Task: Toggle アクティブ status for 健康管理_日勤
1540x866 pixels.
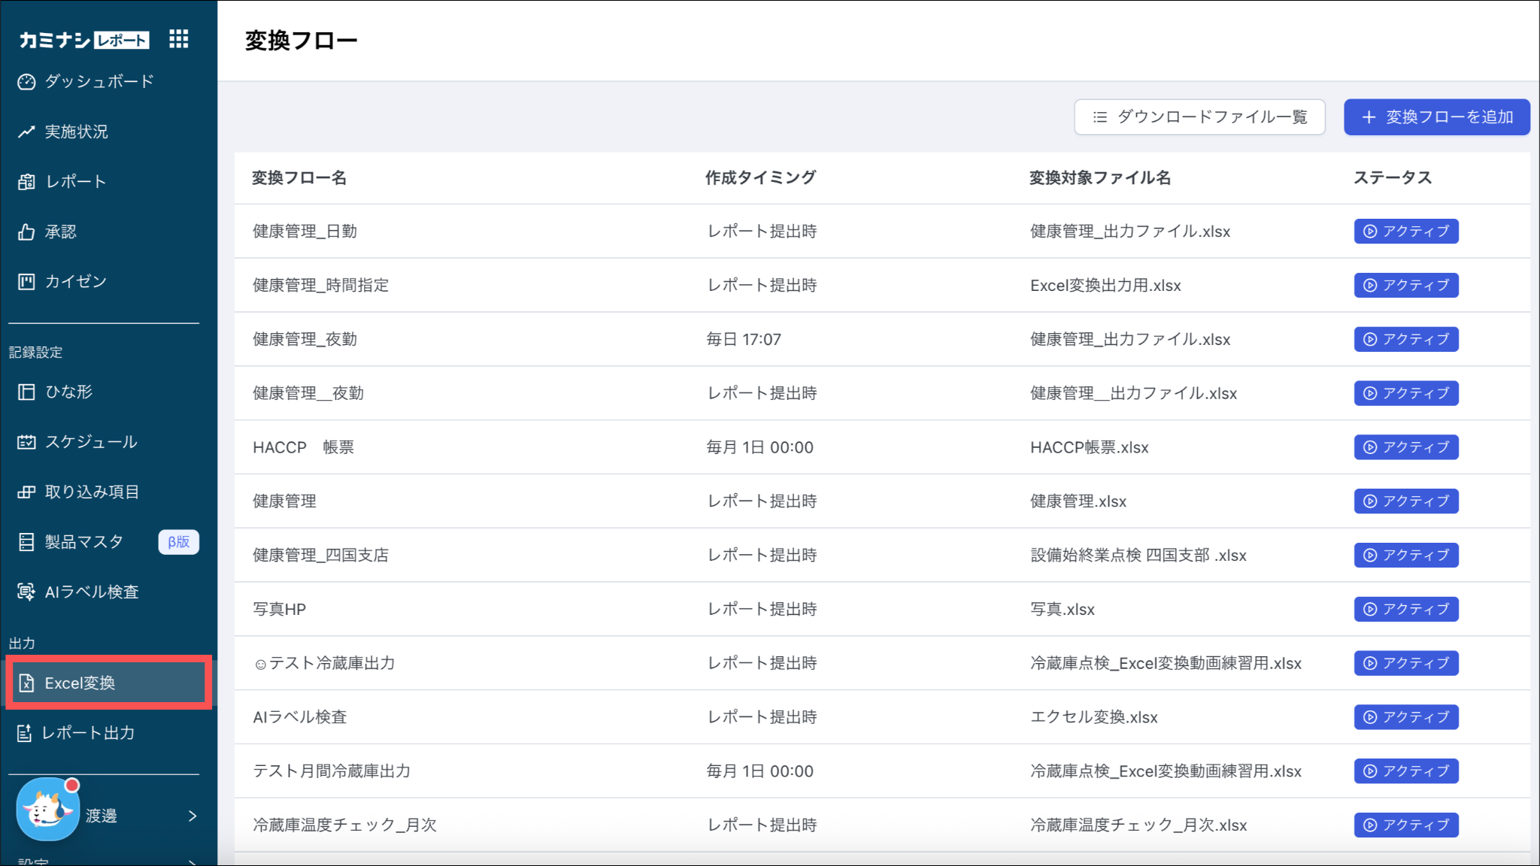Action: pyautogui.click(x=1405, y=232)
